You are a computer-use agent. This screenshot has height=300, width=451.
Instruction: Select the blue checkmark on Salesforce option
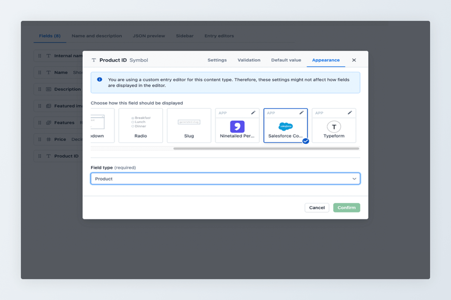[x=306, y=141]
